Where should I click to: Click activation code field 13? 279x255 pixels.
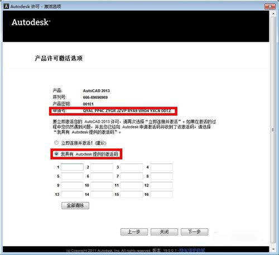tap(72, 194)
